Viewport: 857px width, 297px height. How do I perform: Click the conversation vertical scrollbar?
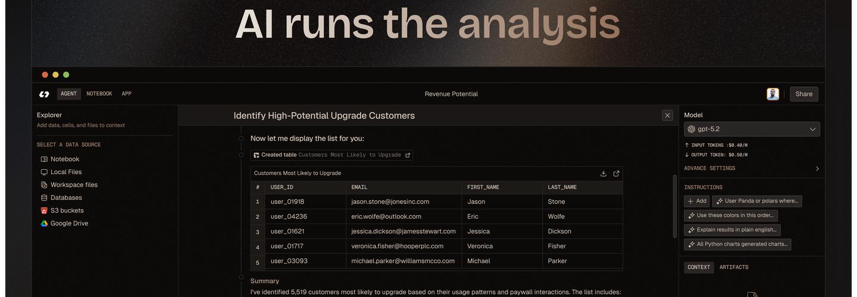click(674, 205)
